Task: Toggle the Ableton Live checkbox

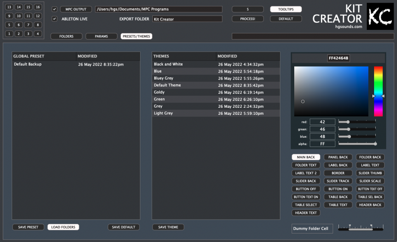Action: (54, 19)
